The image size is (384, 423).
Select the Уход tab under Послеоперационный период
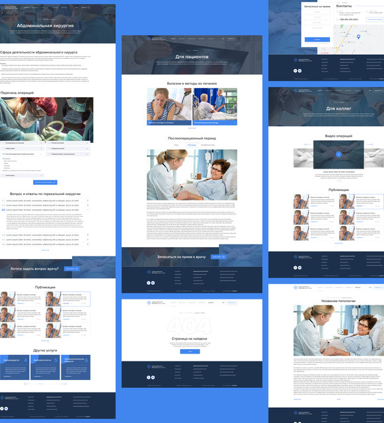(x=176, y=145)
